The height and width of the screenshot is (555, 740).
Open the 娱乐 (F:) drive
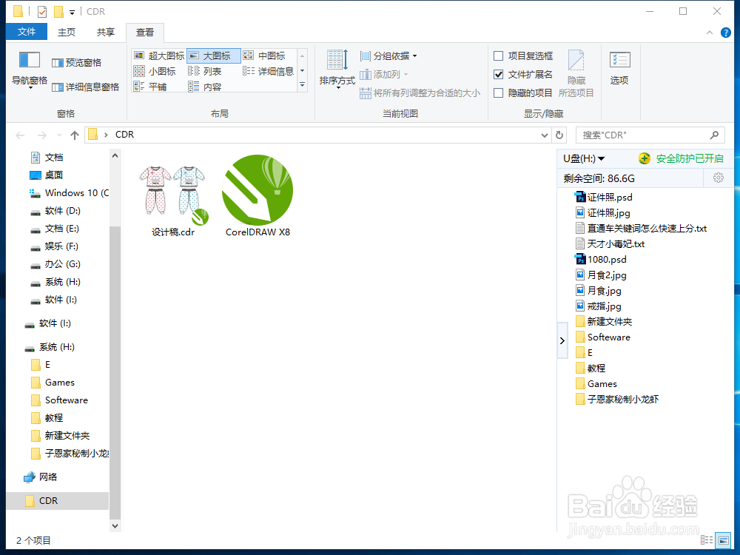pos(55,246)
